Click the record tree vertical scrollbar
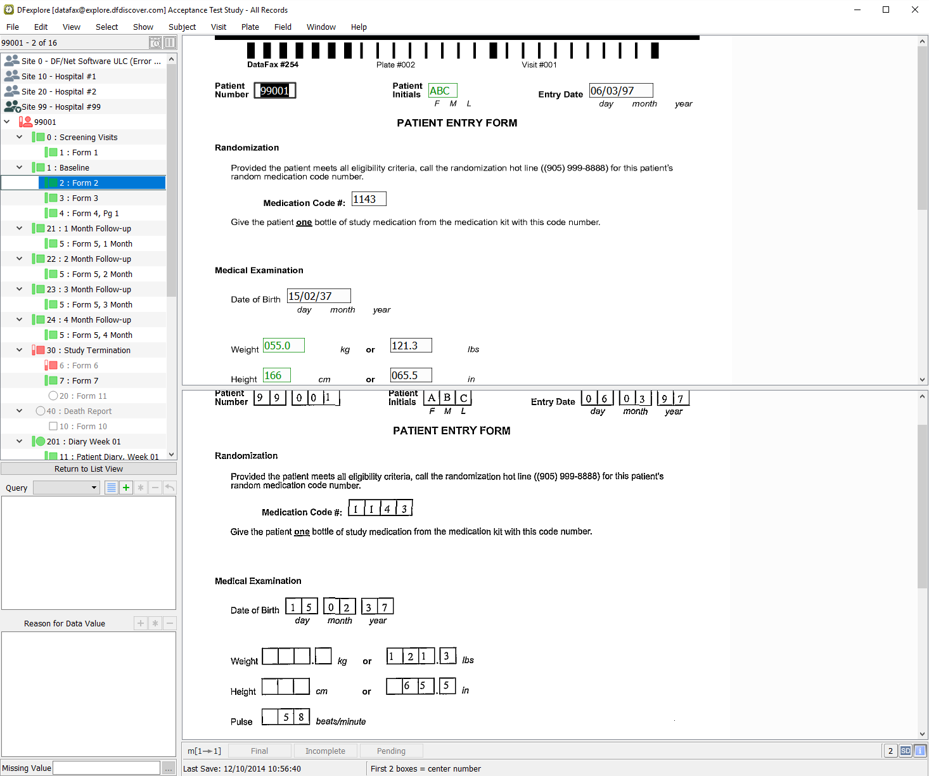The width and height of the screenshot is (929, 776). coord(171,190)
